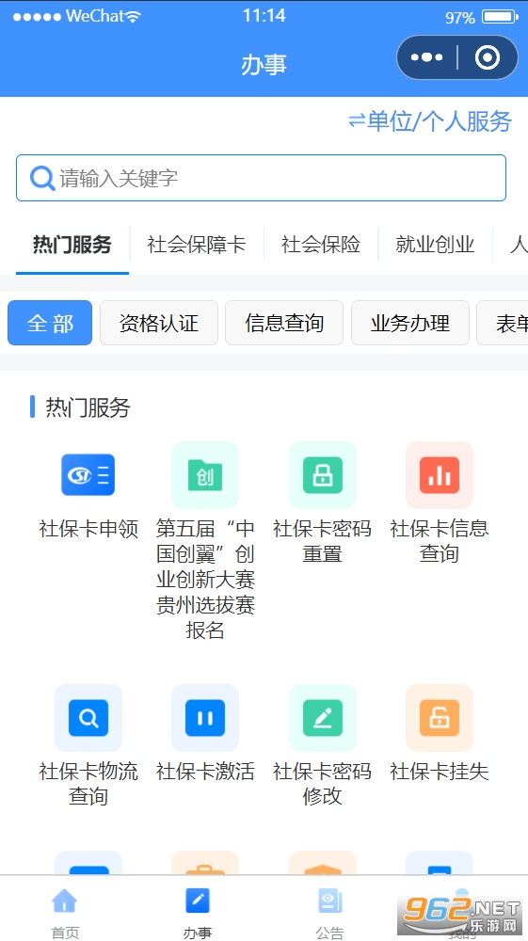Tap the 热门服务 section heading
The image size is (528, 941).
tap(88, 407)
